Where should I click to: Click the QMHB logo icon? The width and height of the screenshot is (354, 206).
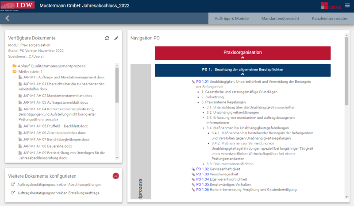click(x=331, y=6)
